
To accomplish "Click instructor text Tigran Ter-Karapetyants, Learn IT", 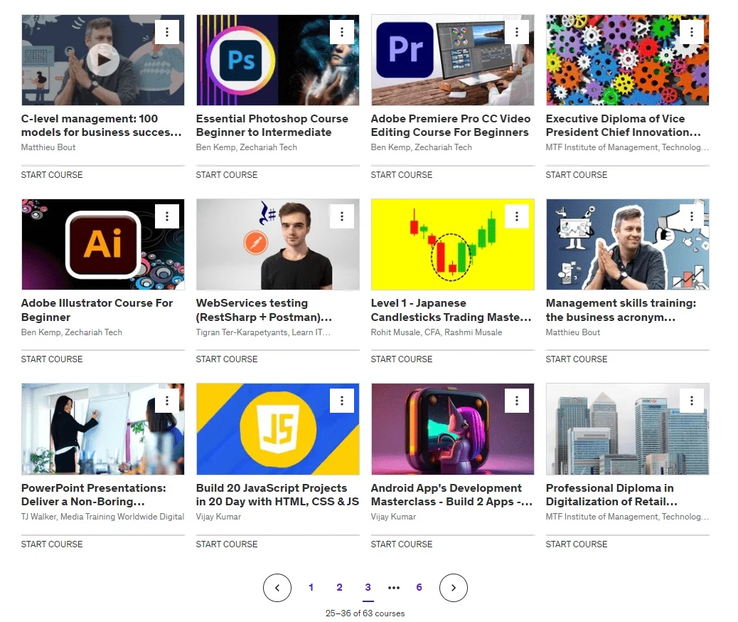I will pyautogui.click(x=263, y=332).
